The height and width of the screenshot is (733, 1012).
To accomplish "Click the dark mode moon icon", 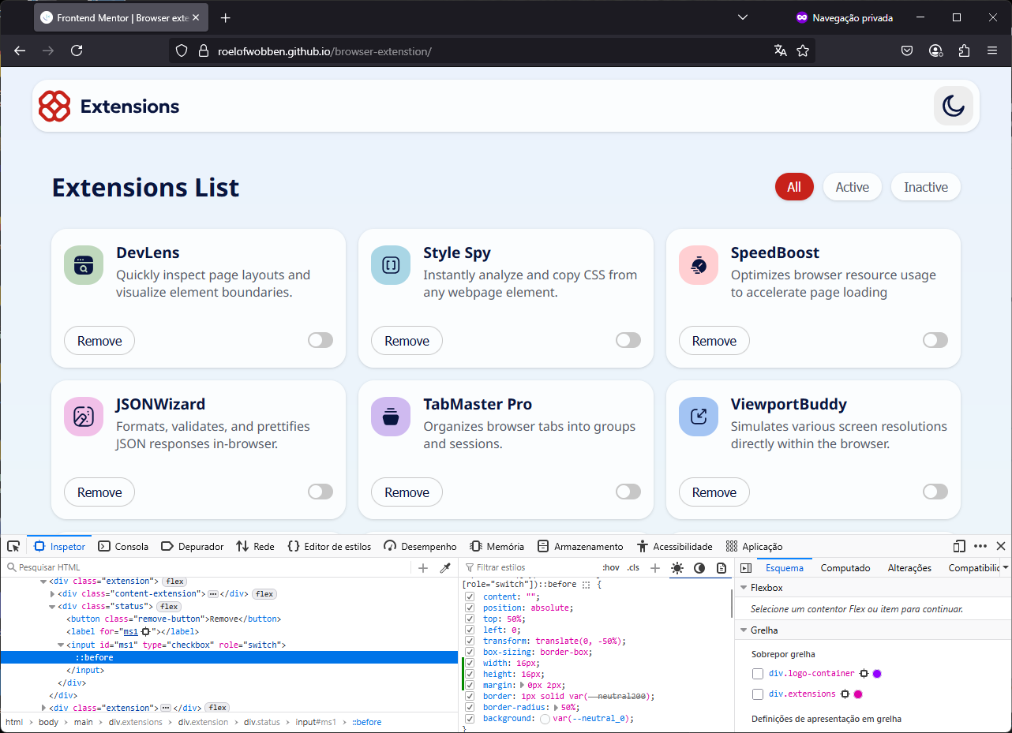I will 953,106.
